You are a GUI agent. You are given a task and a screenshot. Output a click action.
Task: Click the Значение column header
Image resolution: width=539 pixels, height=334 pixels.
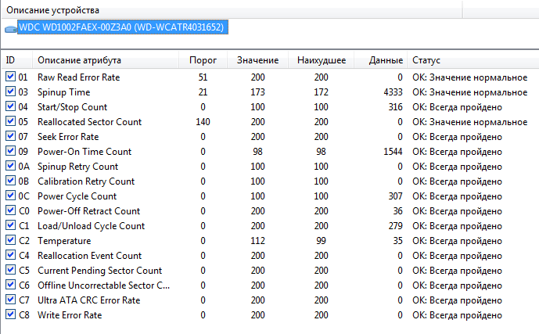(x=257, y=60)
